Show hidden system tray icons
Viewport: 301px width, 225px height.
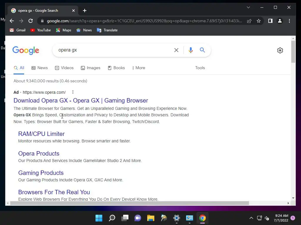pyautogui.click(x=251, y=218)
